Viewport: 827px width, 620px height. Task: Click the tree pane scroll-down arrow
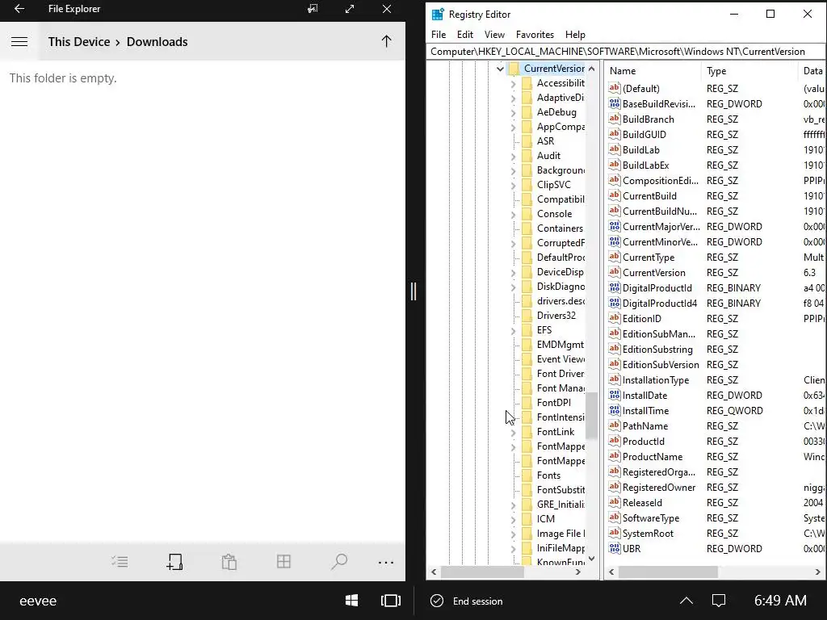591,559
